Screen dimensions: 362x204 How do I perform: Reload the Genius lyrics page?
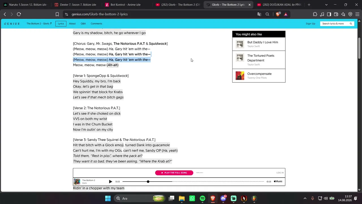click(x=19, y=14)
